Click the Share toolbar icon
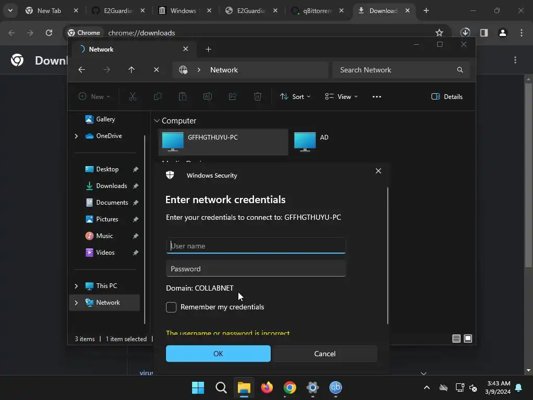 coord(233,96)
